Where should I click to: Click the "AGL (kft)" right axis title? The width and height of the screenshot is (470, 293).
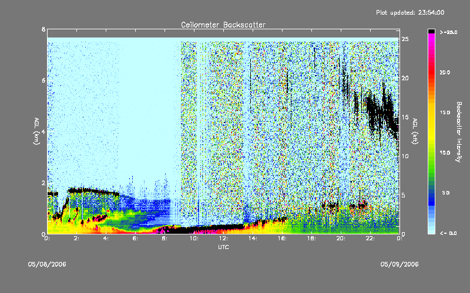coord(415,131)
